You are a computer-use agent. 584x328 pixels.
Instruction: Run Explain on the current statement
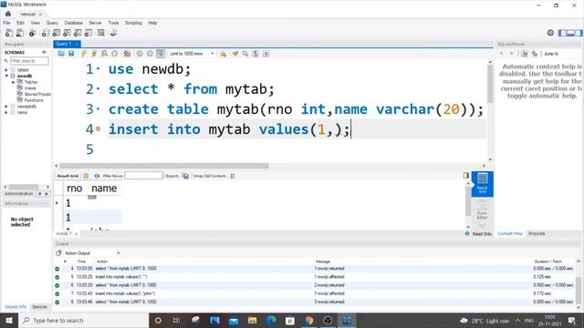(104, 54)
